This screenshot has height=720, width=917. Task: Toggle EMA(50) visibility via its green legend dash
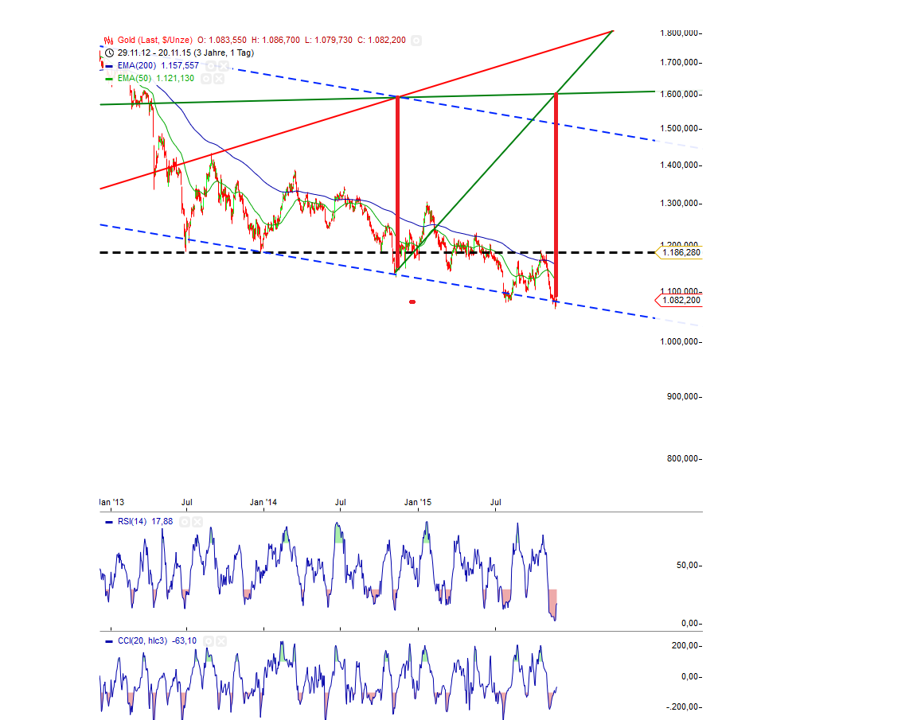pyautogui.click(x=108, y=78)
